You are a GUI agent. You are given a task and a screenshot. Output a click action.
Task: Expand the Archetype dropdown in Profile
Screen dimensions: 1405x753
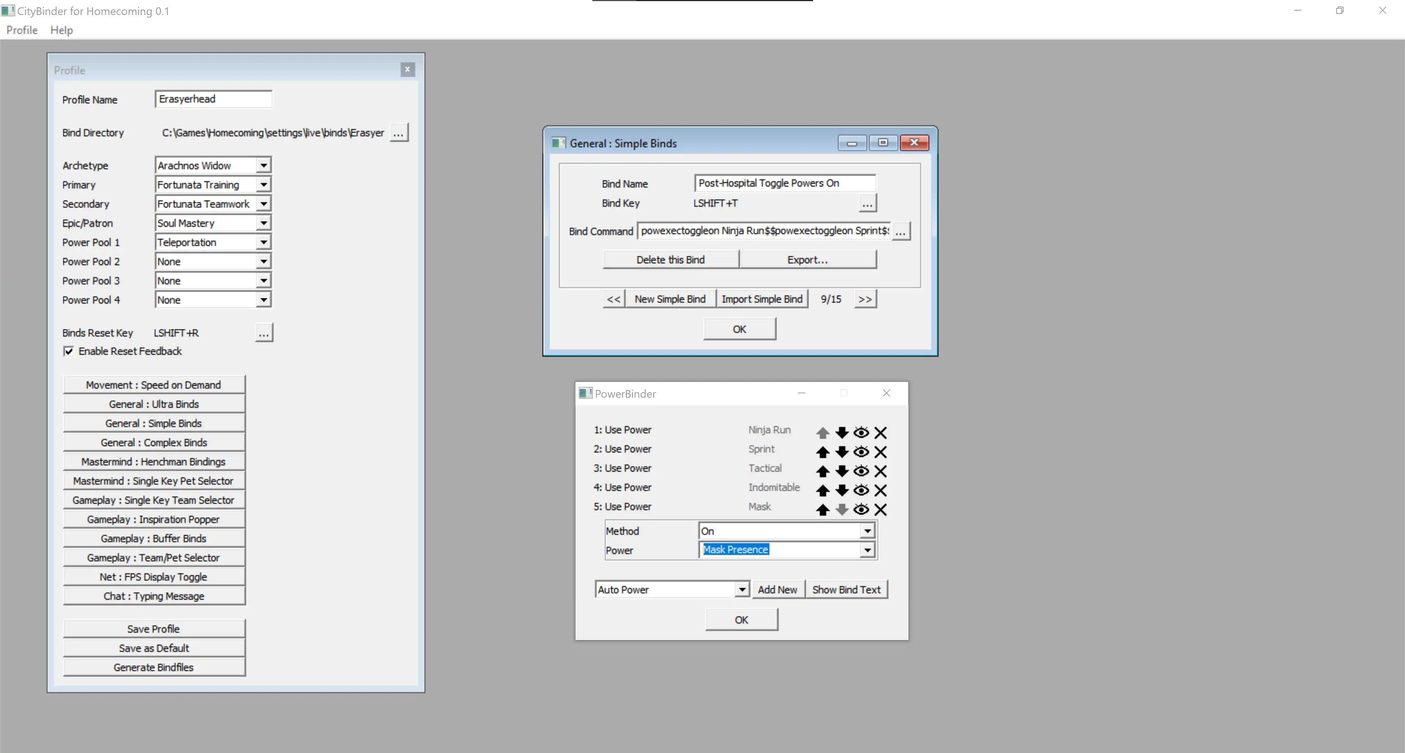(263, 165)
